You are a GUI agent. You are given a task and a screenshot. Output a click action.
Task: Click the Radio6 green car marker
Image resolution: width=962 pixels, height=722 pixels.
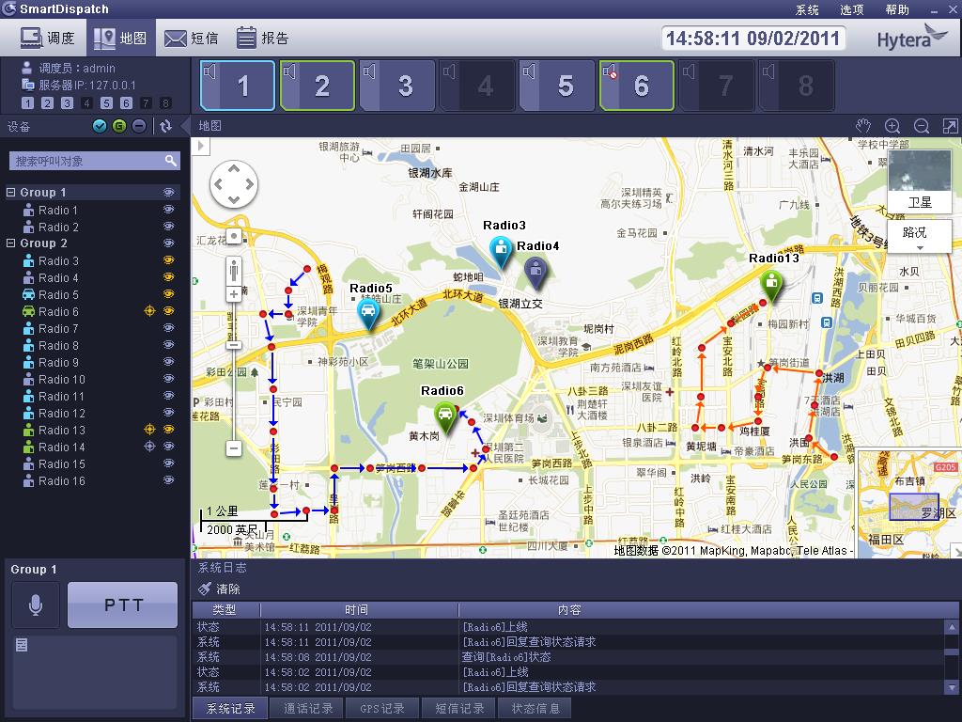[445, 416]
